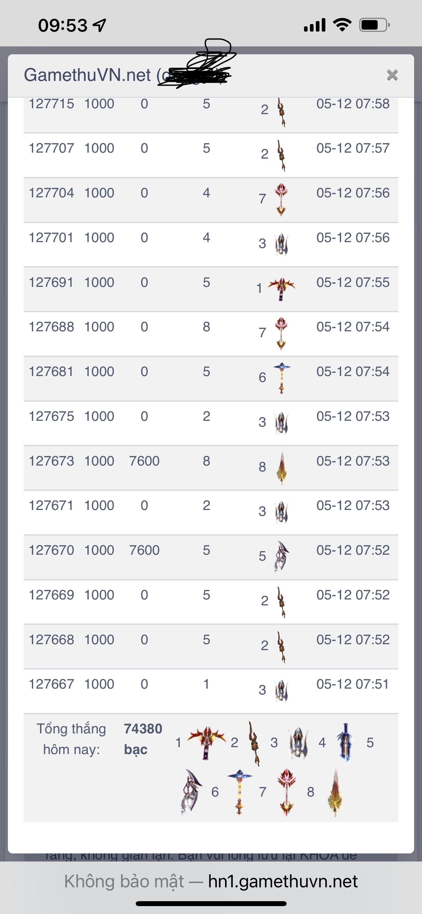The width and height of the screenshot is (422, 914).
Task: Tap the Wi-Fi icon in the status bar
Action: pyautogui.click(x=342, y=25)
